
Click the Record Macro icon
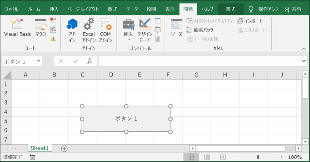tap(53, 20)
